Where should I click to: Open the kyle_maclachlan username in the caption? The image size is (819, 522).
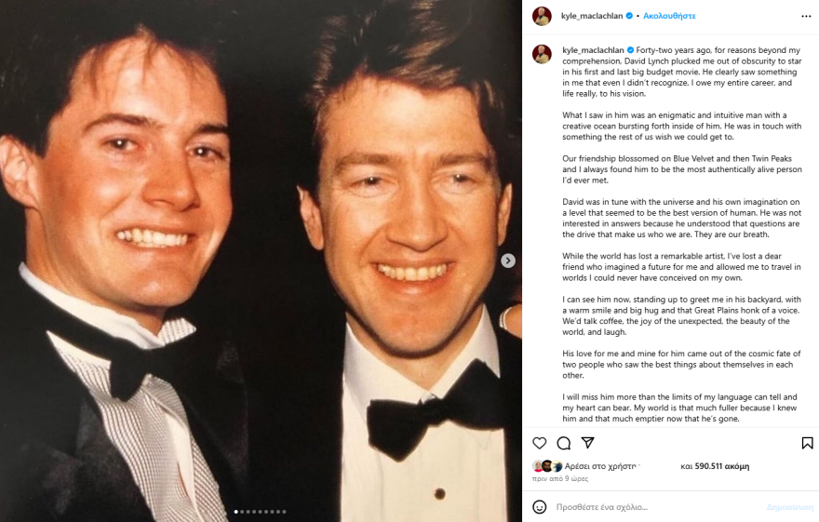point(592,49)
